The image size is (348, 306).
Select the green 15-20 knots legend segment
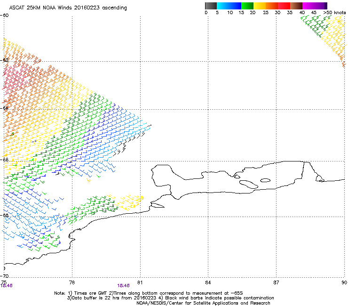tap(247, 6)
